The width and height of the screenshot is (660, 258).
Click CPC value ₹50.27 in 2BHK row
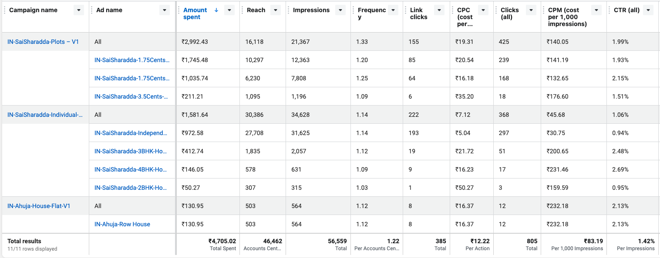pos(464,188)
